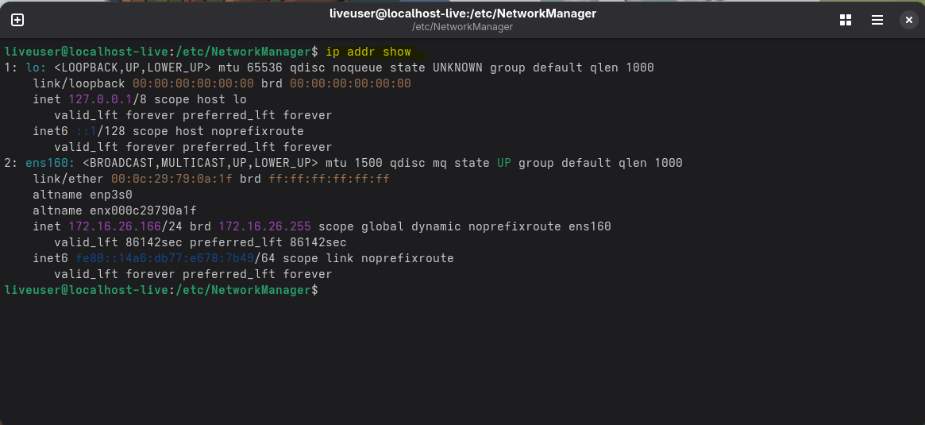
Task: Show the tab overview grid
Action: [x=846, y=20]
